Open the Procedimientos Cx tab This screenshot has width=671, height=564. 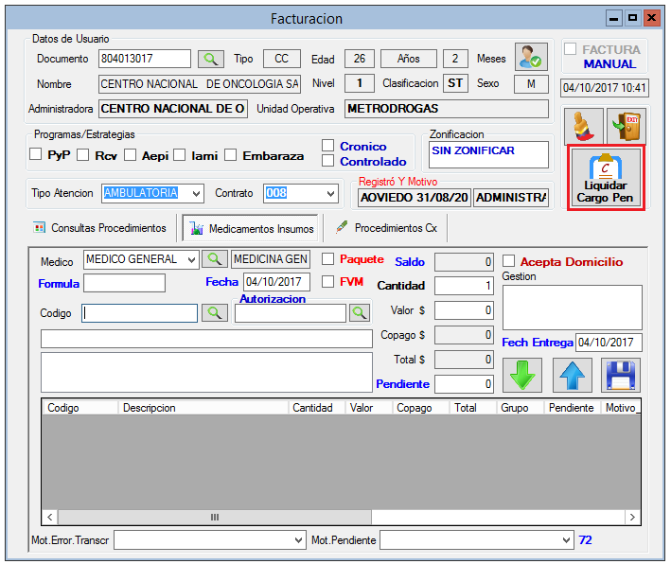coord(386,228)
